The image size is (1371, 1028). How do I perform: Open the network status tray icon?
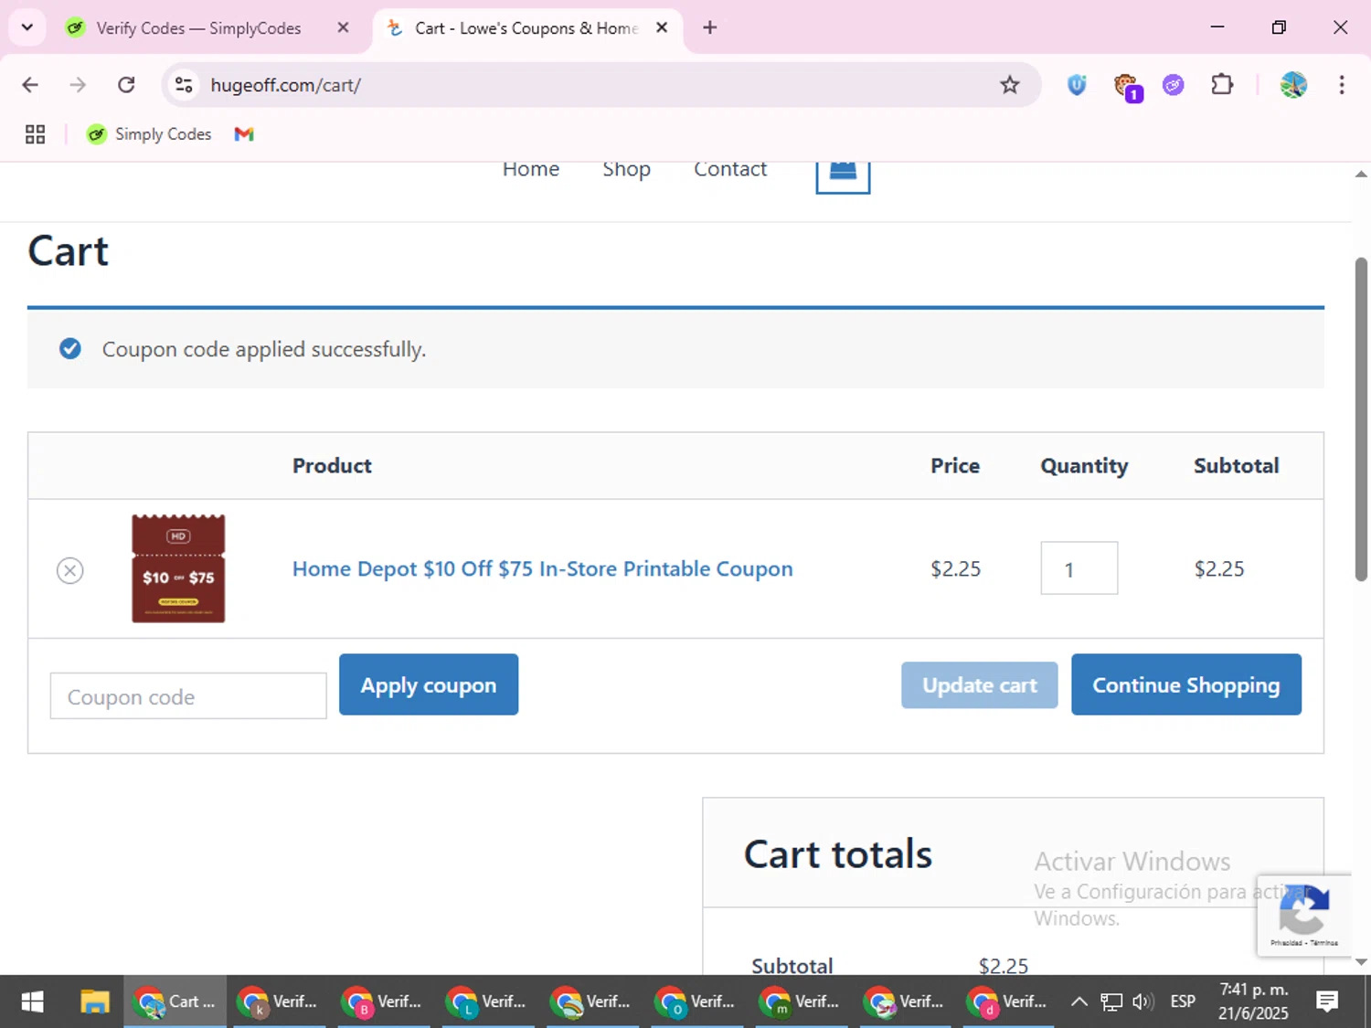(1111, 1002)
